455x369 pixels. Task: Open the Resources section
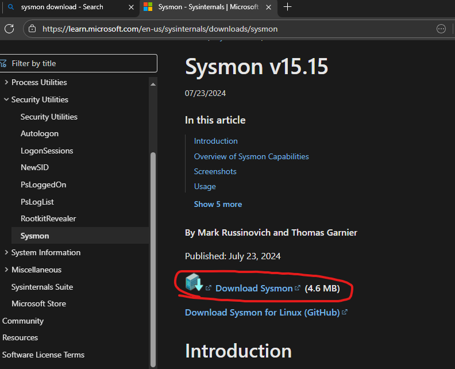click(x=20, y=337)
